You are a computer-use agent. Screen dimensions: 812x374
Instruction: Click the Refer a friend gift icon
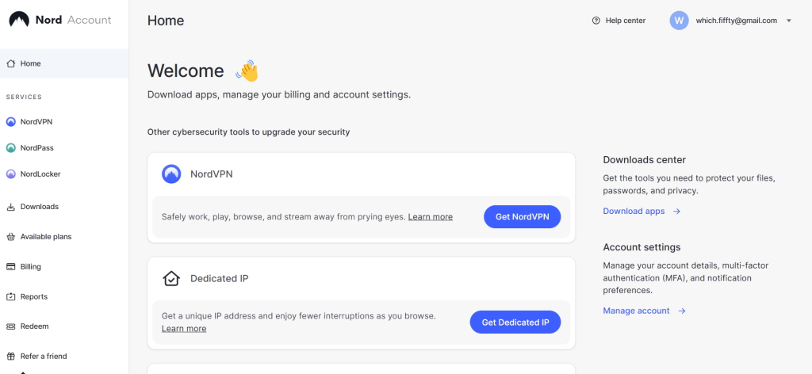pyautogui.click(x=11, y=357)
